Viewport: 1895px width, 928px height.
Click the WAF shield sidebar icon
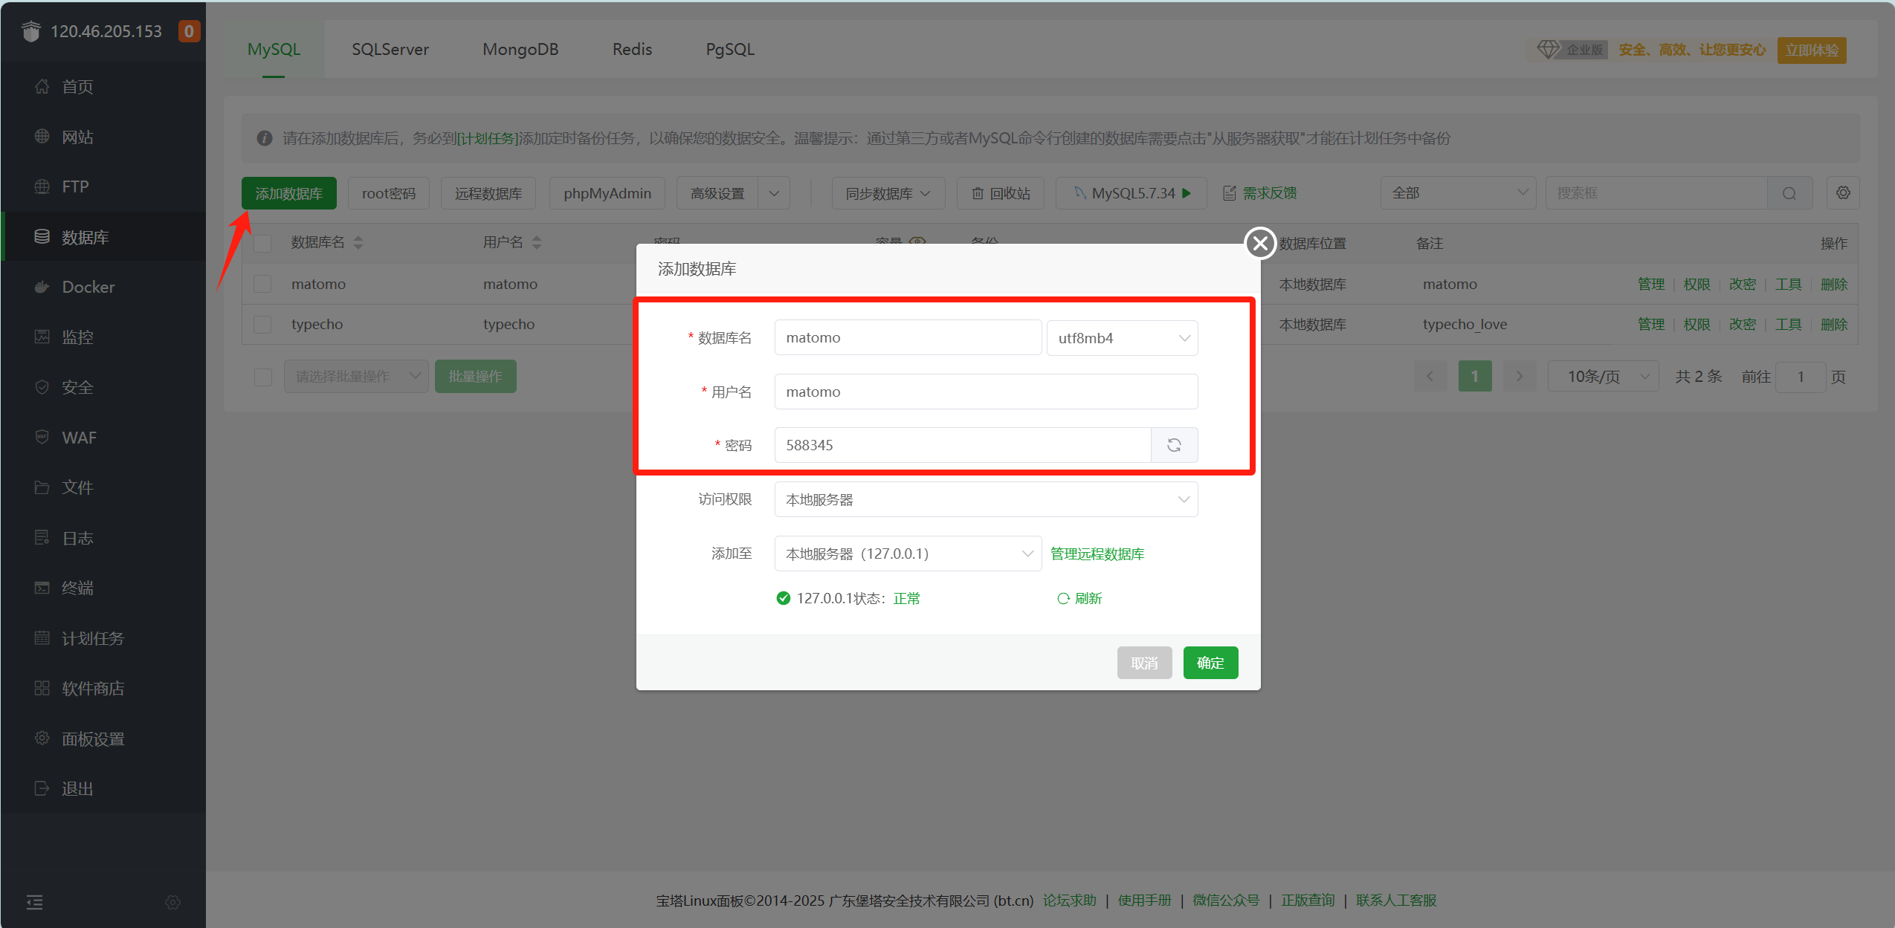coord(42,437)
